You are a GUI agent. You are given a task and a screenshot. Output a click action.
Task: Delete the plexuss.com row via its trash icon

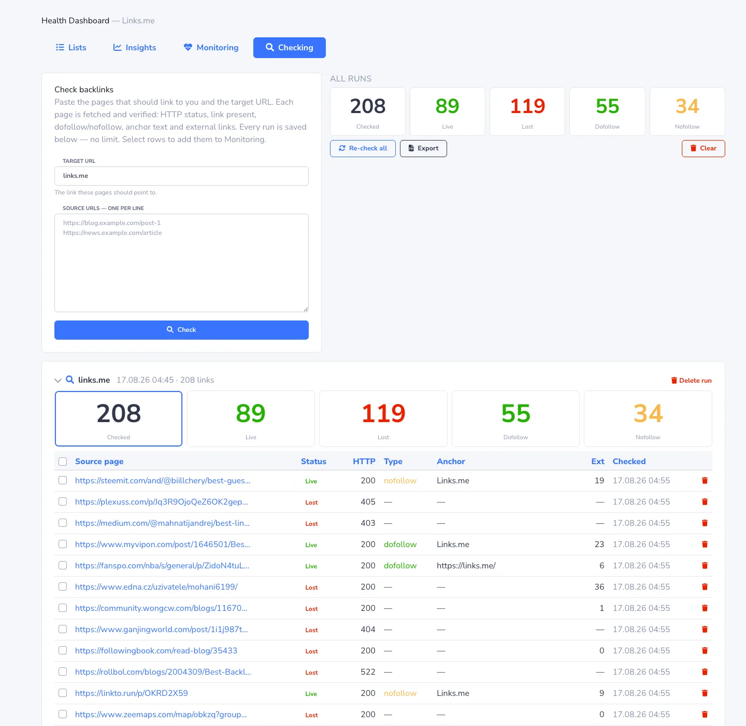(705, 502)
